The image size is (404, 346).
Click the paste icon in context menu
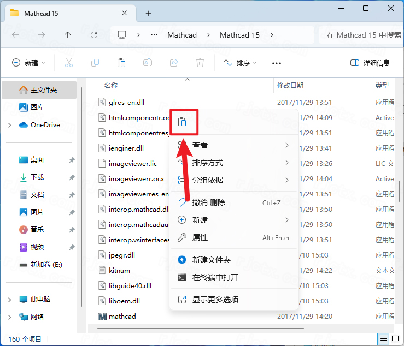(183, 122)
